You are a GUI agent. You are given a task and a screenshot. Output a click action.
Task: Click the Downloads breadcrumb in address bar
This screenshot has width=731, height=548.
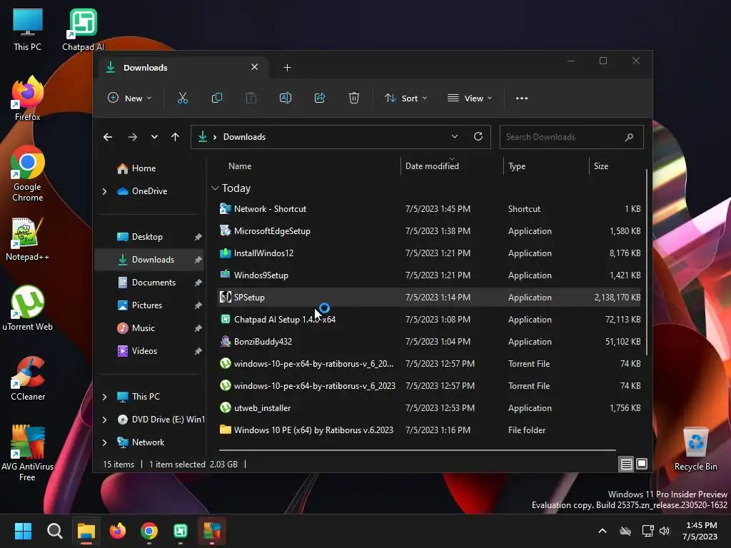(x=244, y=137)
